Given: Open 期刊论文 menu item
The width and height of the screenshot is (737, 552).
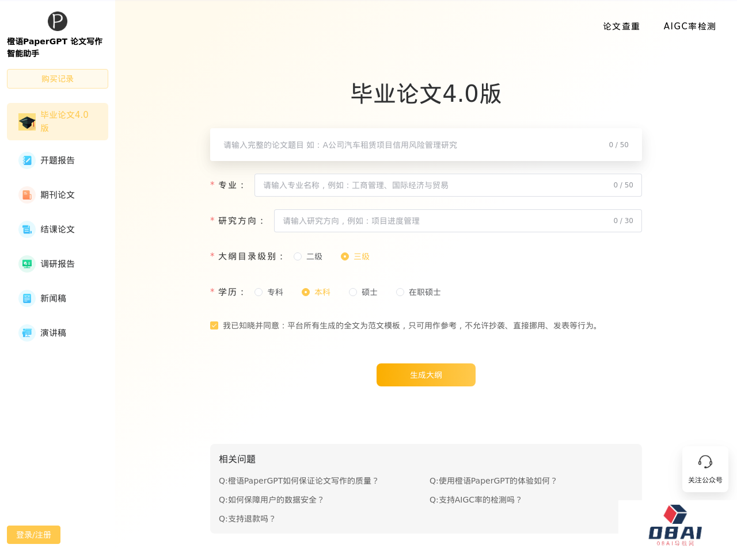Looking at the screenshot, I should [58, 195].
